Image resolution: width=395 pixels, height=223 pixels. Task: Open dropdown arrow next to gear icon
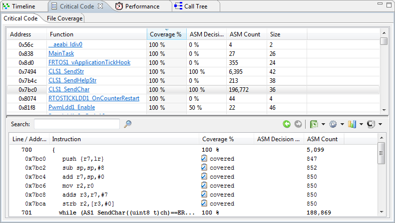pos(342,124)
